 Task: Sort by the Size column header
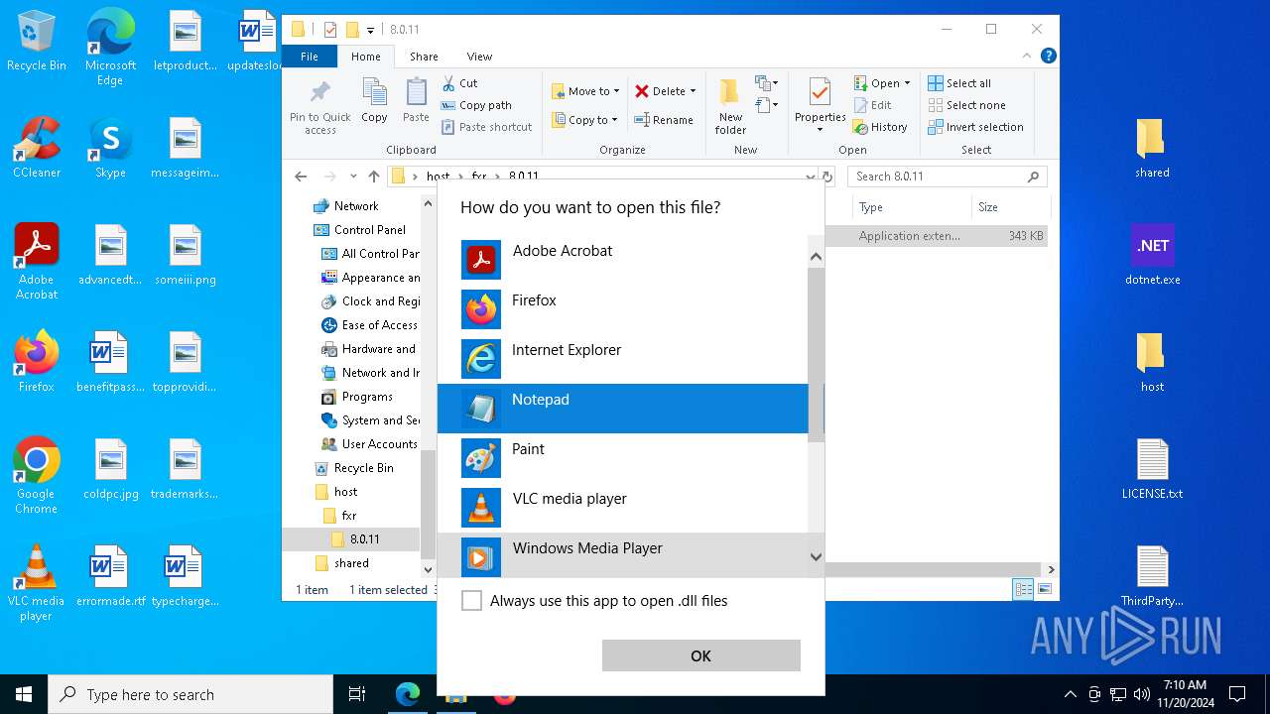click(x=1009, y=207)
